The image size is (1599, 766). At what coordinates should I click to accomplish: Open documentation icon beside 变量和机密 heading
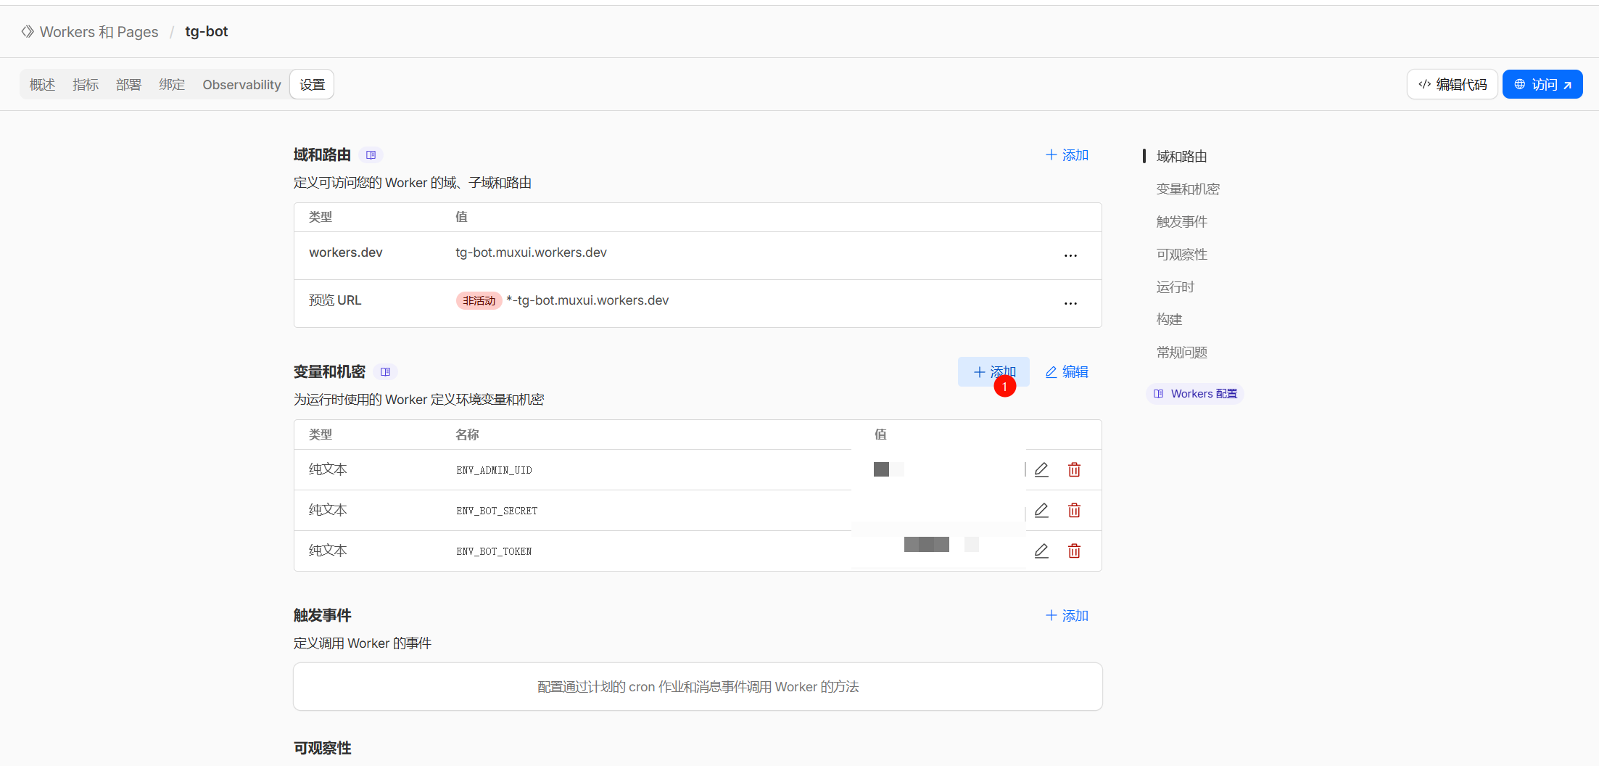[x=385, y=371]
